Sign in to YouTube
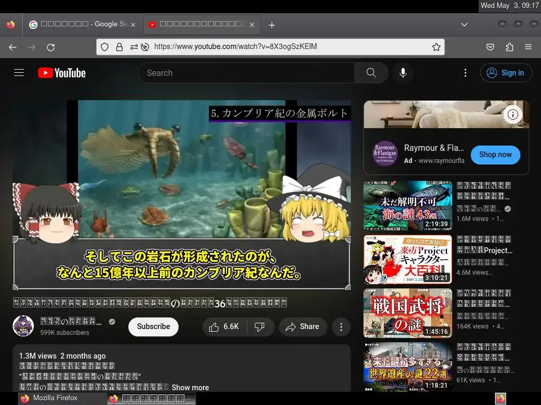The width and height of the screenshot is (541, 405). click(x=506, y=73)
